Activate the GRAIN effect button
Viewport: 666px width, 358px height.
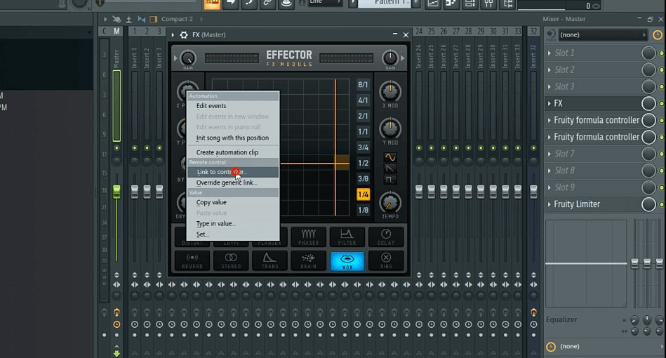click(x=308, y=260)
